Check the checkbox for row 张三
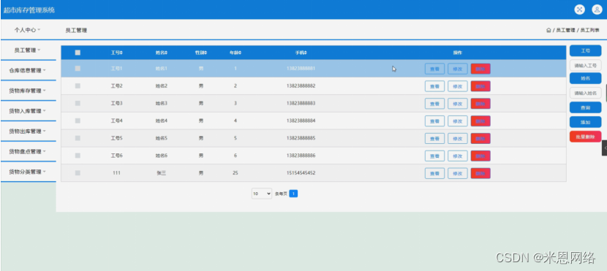Viewport: 607px width, 271px height. click(78, 173)
